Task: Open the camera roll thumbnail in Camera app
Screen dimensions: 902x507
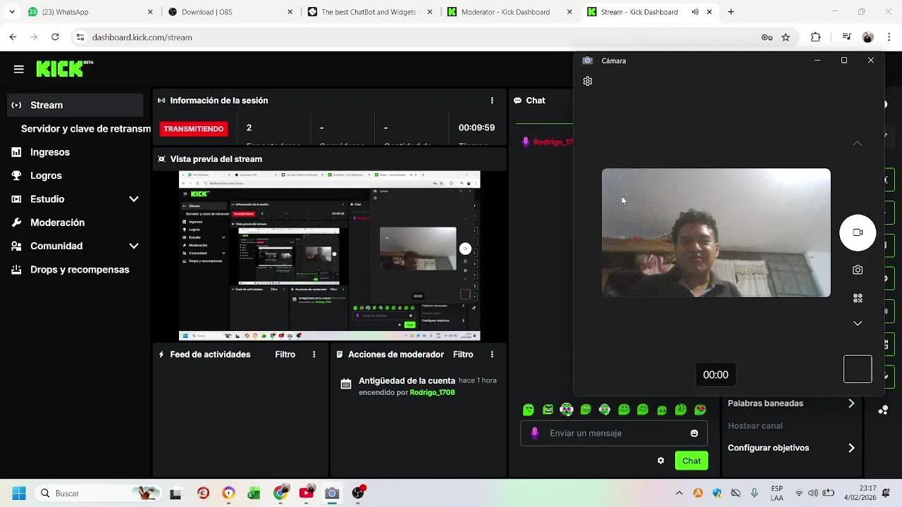Action: (858, 369)
